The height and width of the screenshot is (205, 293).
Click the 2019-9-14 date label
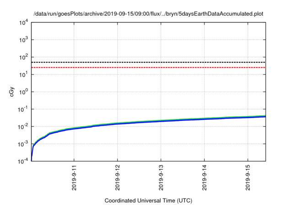point(205,178)
